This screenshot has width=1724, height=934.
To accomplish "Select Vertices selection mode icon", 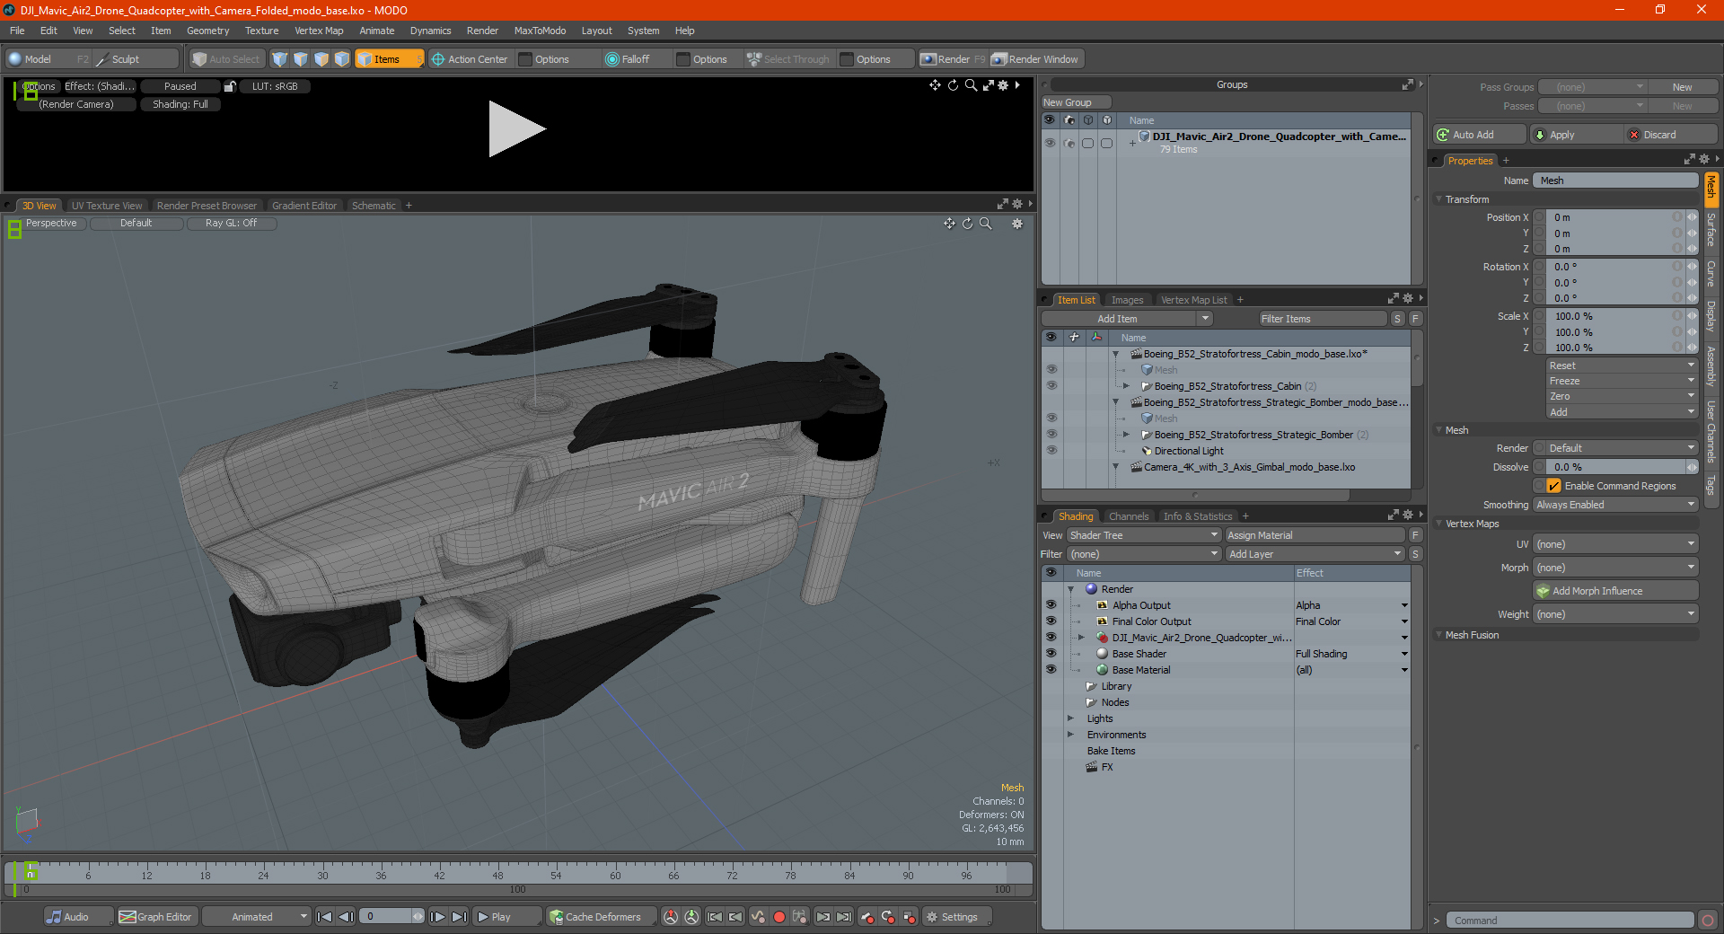I will coord(279,59).
